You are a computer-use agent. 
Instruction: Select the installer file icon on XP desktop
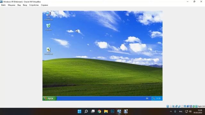[x=48, y=51]
